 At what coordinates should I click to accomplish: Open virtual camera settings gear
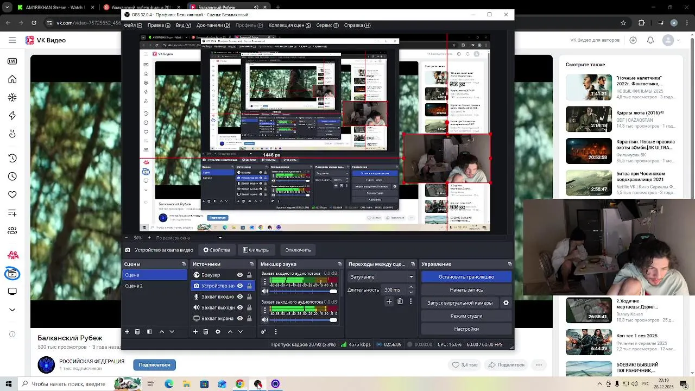point(506,303)
